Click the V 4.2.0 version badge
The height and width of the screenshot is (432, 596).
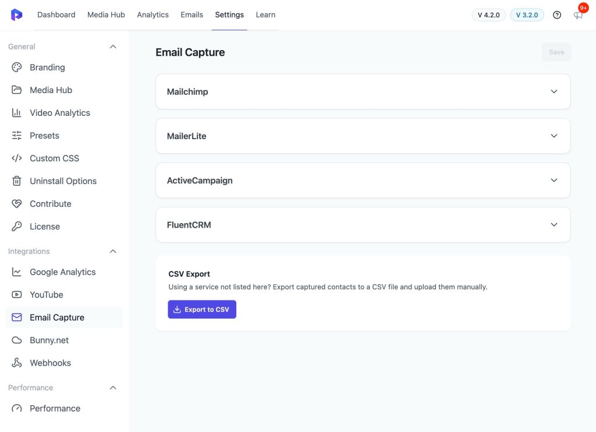(x=489, y=15)
